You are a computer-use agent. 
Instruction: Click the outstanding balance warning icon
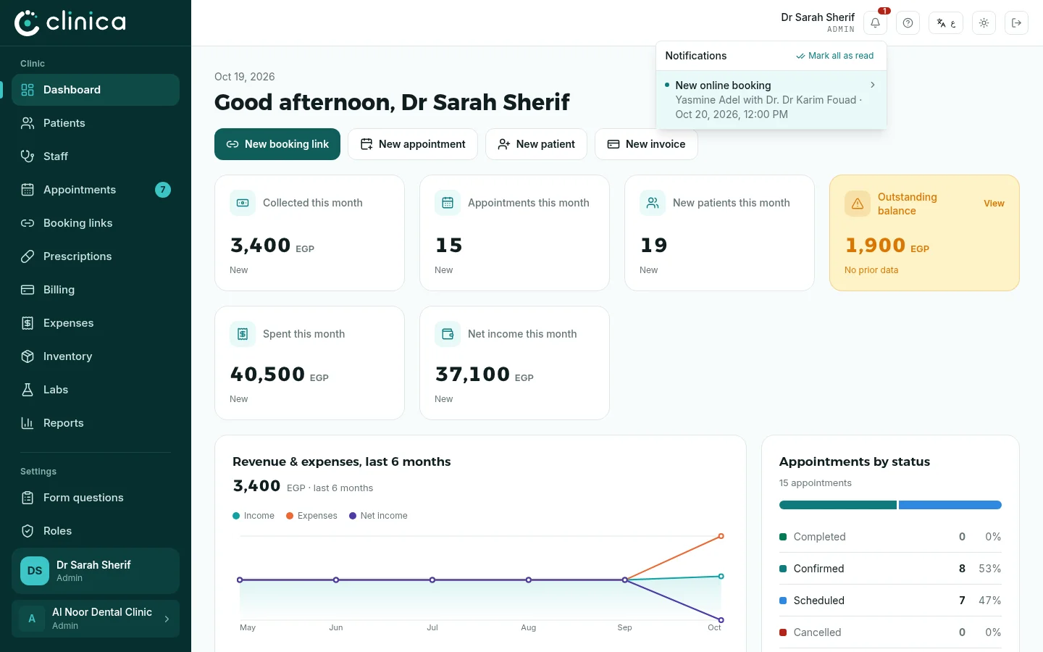coord(858,204)
